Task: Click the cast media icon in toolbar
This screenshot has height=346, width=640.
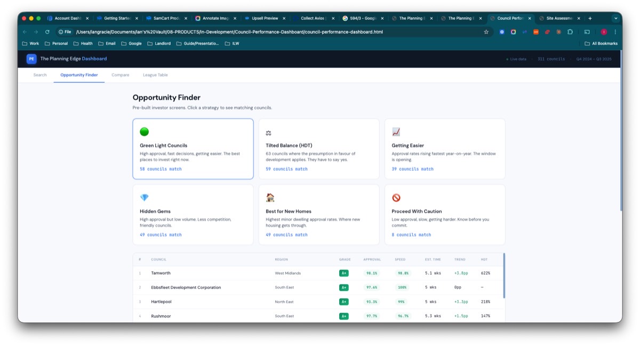Action: 587,32
